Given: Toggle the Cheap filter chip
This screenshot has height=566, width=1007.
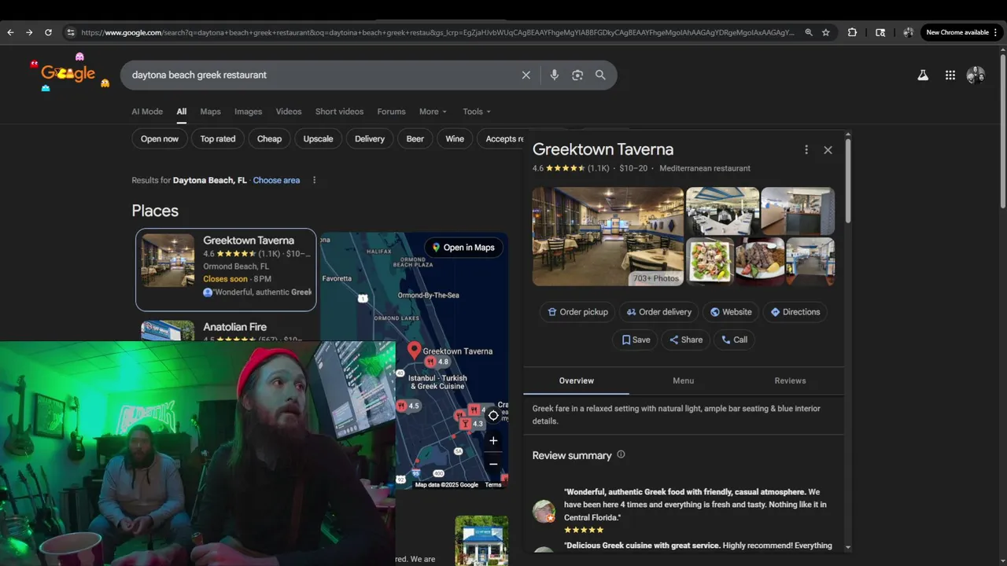Looking at the screenshot, I should coord(269,138).
